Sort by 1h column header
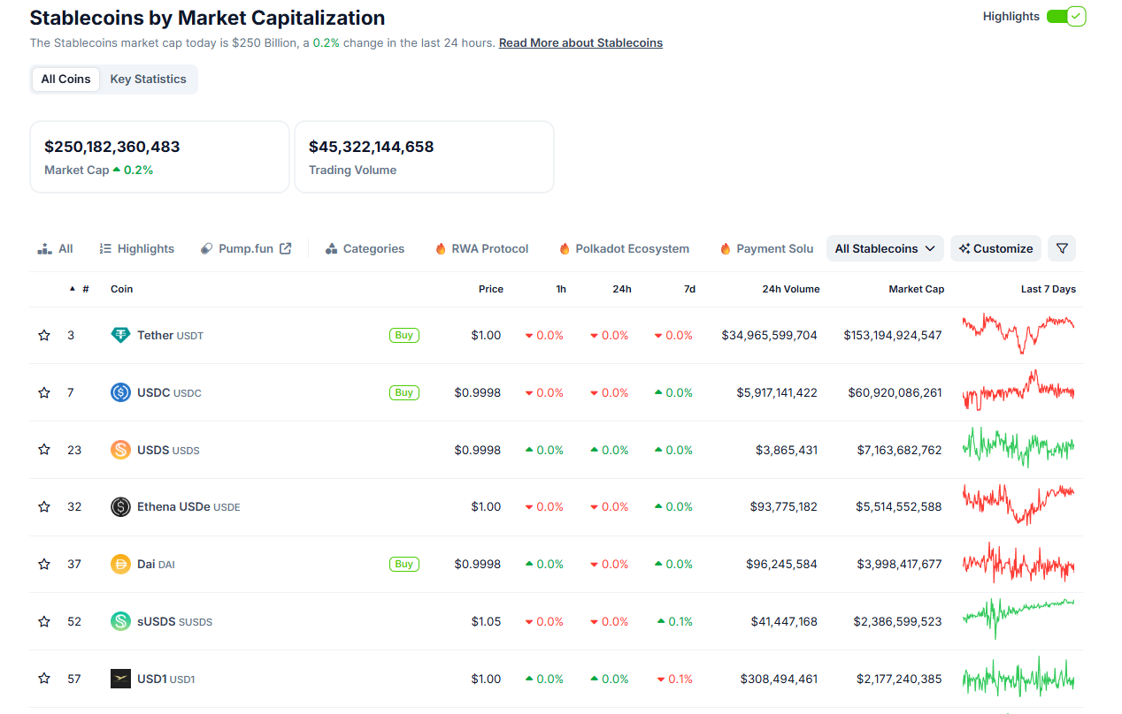The height and width of the screenshot is (714, 1122). click(561, 289)
